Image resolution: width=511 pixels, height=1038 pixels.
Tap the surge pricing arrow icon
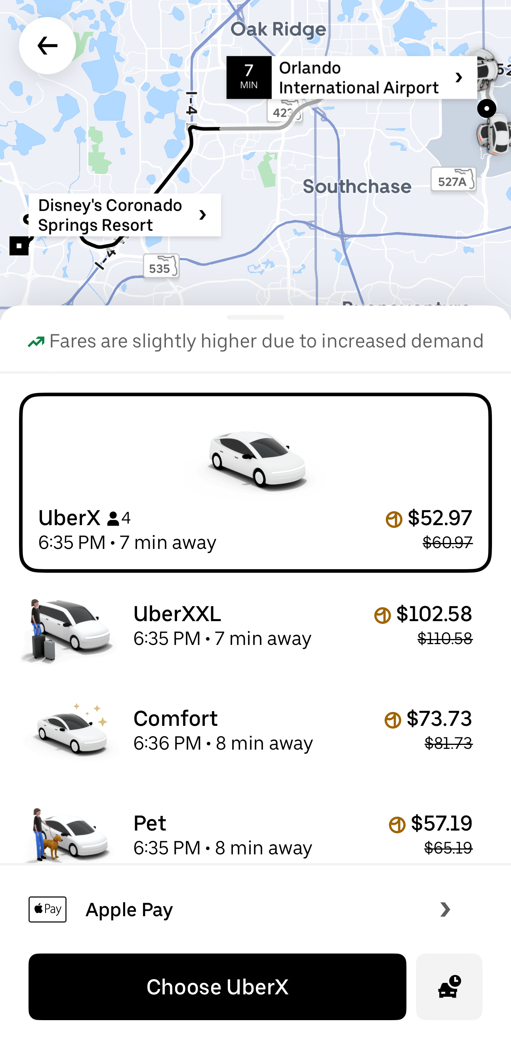pyautogui.click(x=36, y=342)
